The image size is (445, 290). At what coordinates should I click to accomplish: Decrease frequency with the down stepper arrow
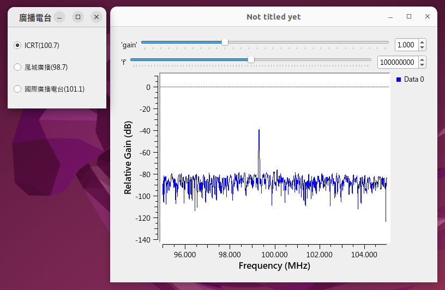[x=422, y=65]
